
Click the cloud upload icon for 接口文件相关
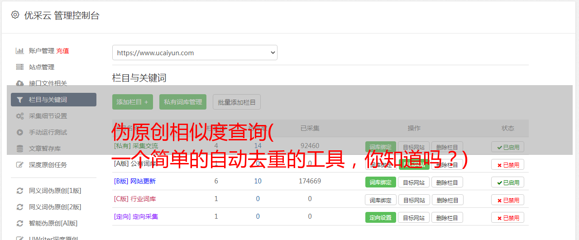point(19,83)
